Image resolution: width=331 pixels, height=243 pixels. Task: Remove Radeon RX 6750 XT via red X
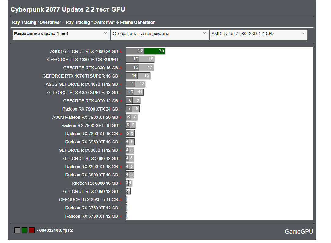[x=120, y=208]
